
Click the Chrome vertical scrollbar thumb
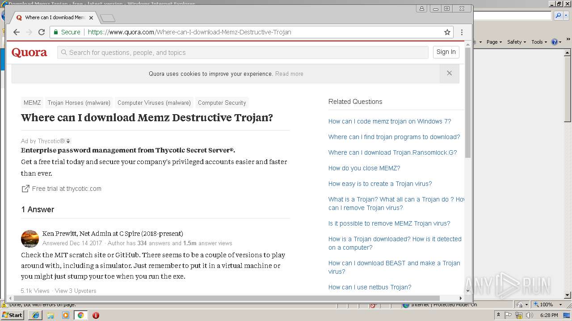pos(468,102)
